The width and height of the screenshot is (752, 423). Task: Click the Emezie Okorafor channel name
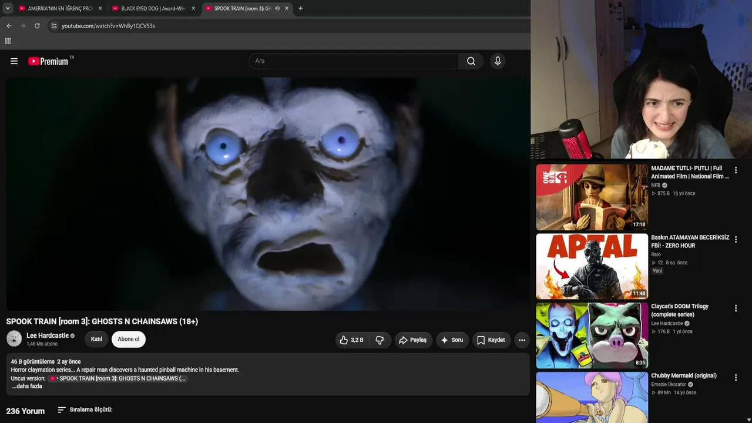pyautogui.click(x=669, y=385)
